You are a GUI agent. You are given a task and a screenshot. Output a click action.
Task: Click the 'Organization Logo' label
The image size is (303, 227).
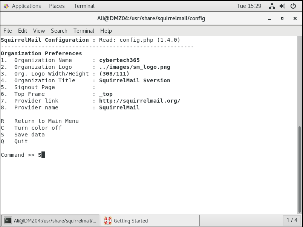43,67
